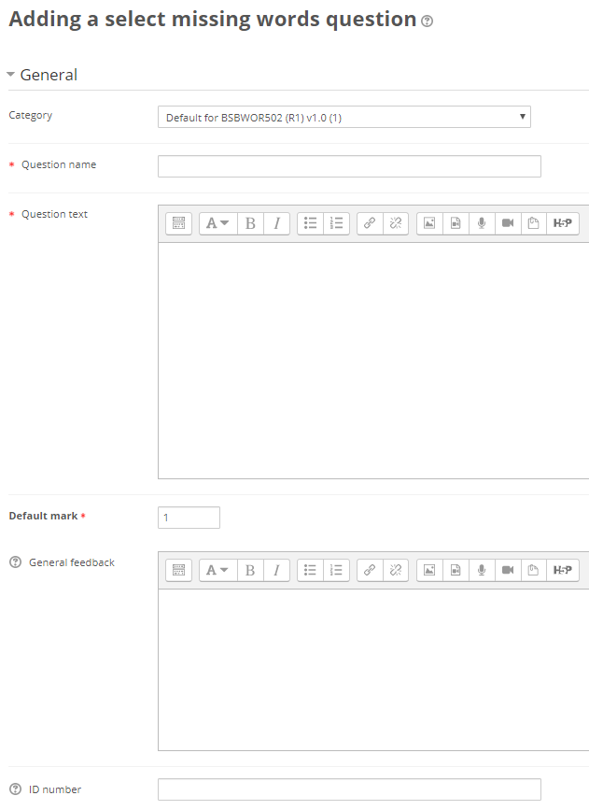Record video in Question text editor
Screen dimensions: 589x810
pos(508,223)
